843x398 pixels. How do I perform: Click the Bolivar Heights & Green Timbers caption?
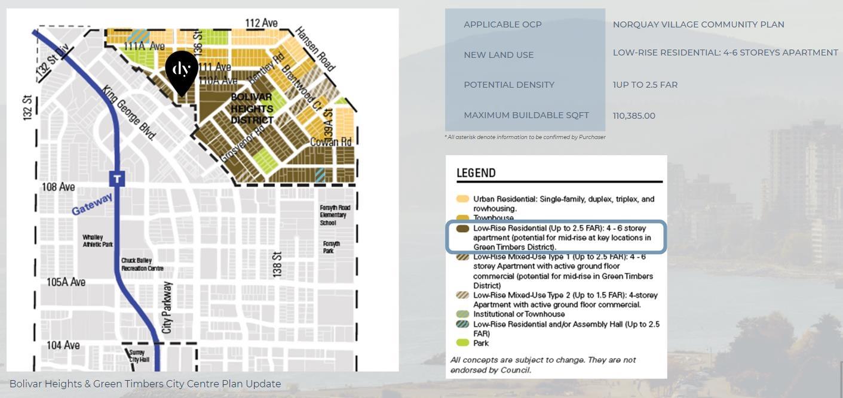145,384
